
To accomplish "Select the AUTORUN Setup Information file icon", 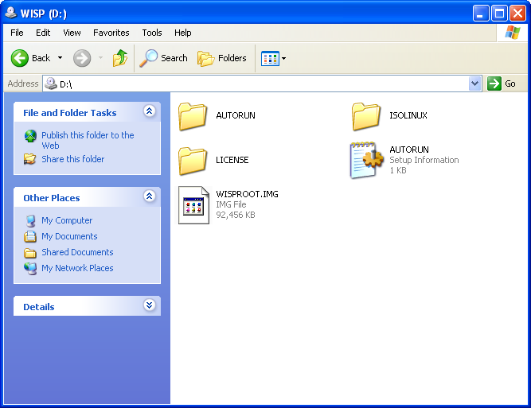I will 367,160.
